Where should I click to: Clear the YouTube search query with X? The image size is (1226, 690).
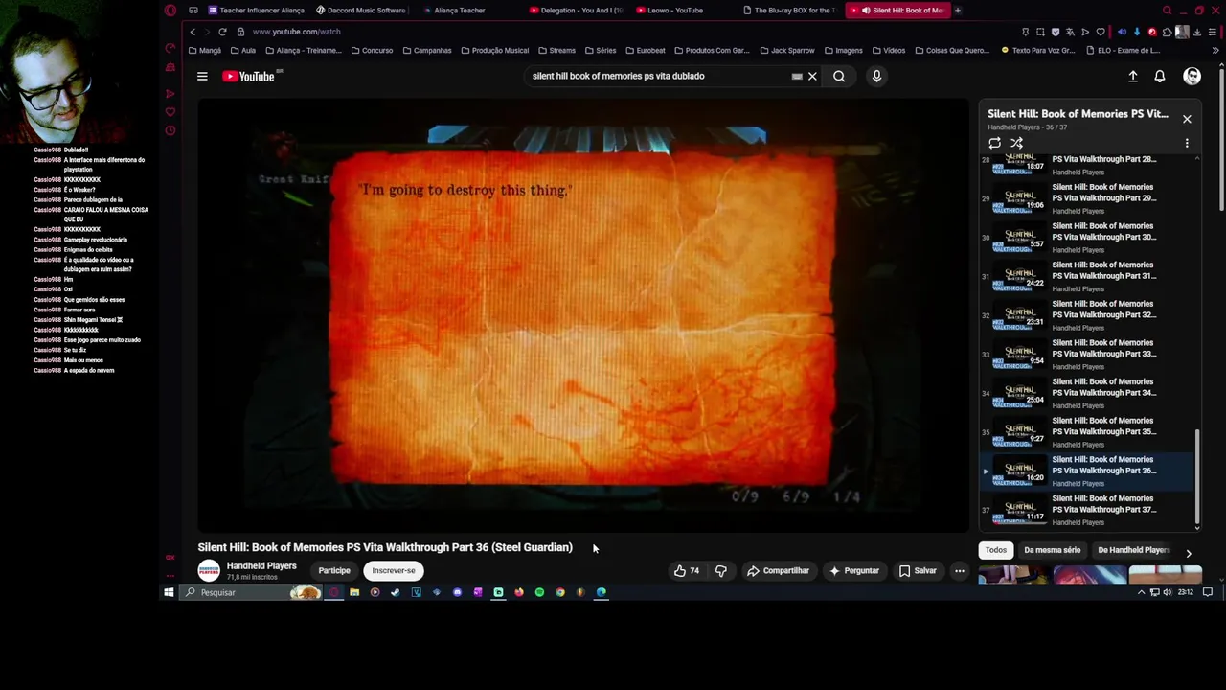point(812,77)
